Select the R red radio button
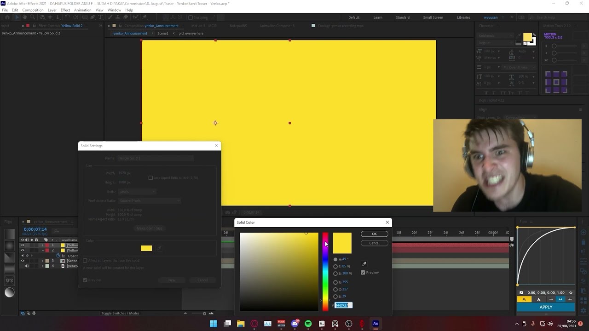Viewport: 589px width, 331px height. pos(335,282)
